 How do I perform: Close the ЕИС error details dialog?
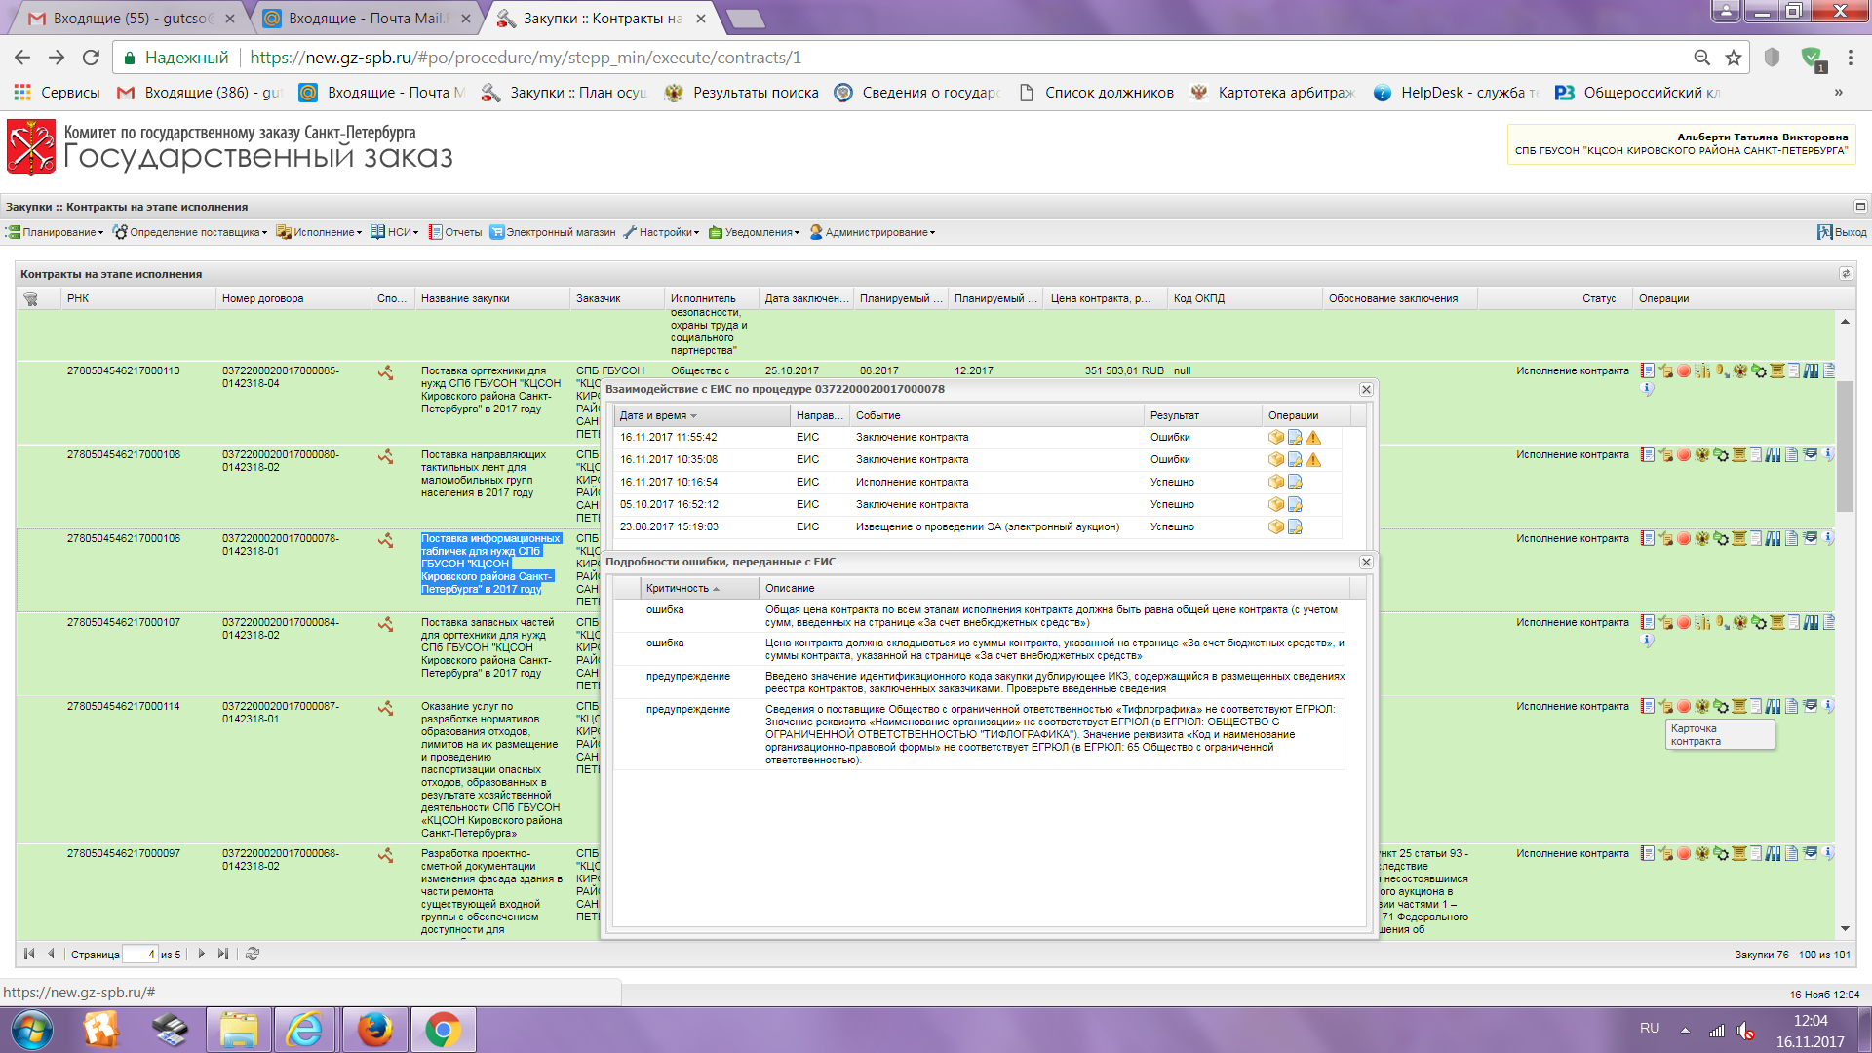[x=1366, y=563]
